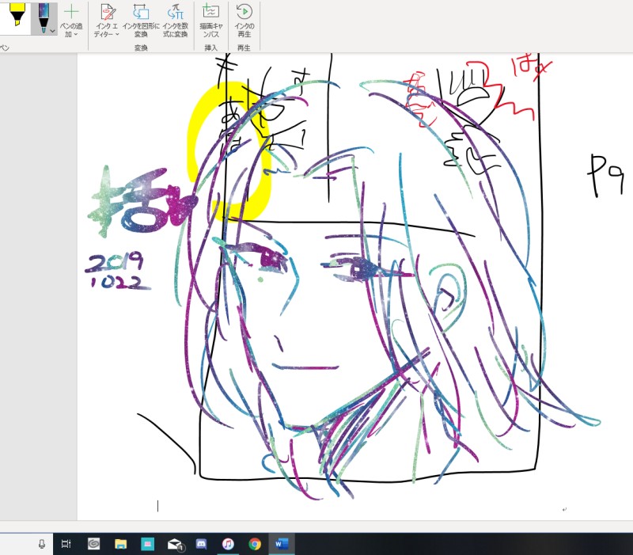Open the gray spiral app in taskbar
633x555 pixels.
click(x=93, y=544)
